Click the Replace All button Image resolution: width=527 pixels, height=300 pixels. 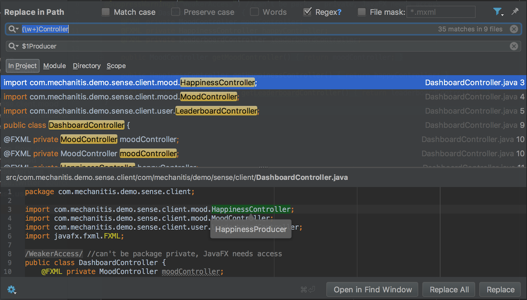click(x=449, y=289)
